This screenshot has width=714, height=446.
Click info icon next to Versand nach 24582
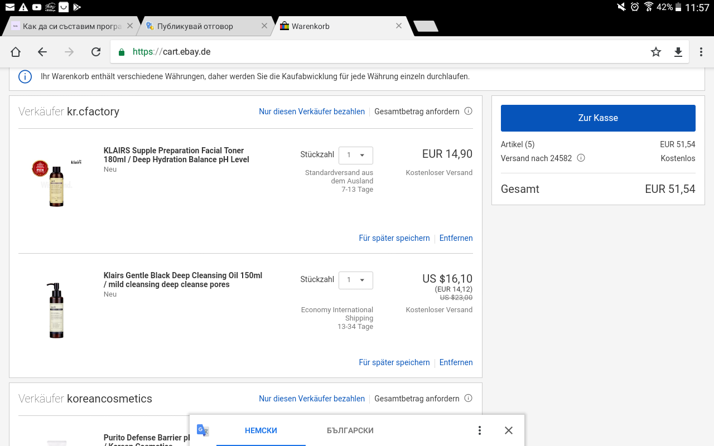coord(581,158)
